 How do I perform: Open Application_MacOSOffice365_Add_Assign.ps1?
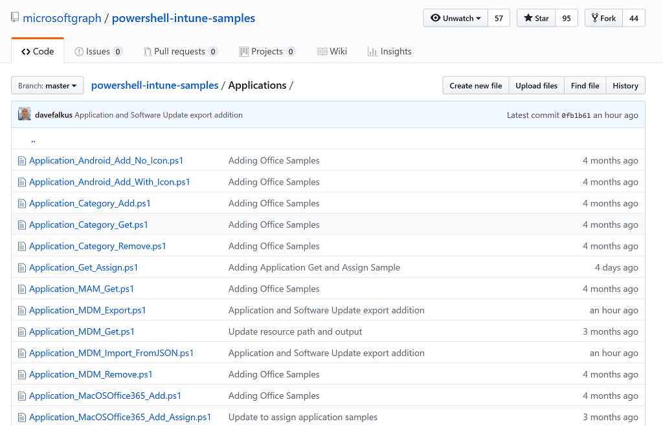point(120,417)
